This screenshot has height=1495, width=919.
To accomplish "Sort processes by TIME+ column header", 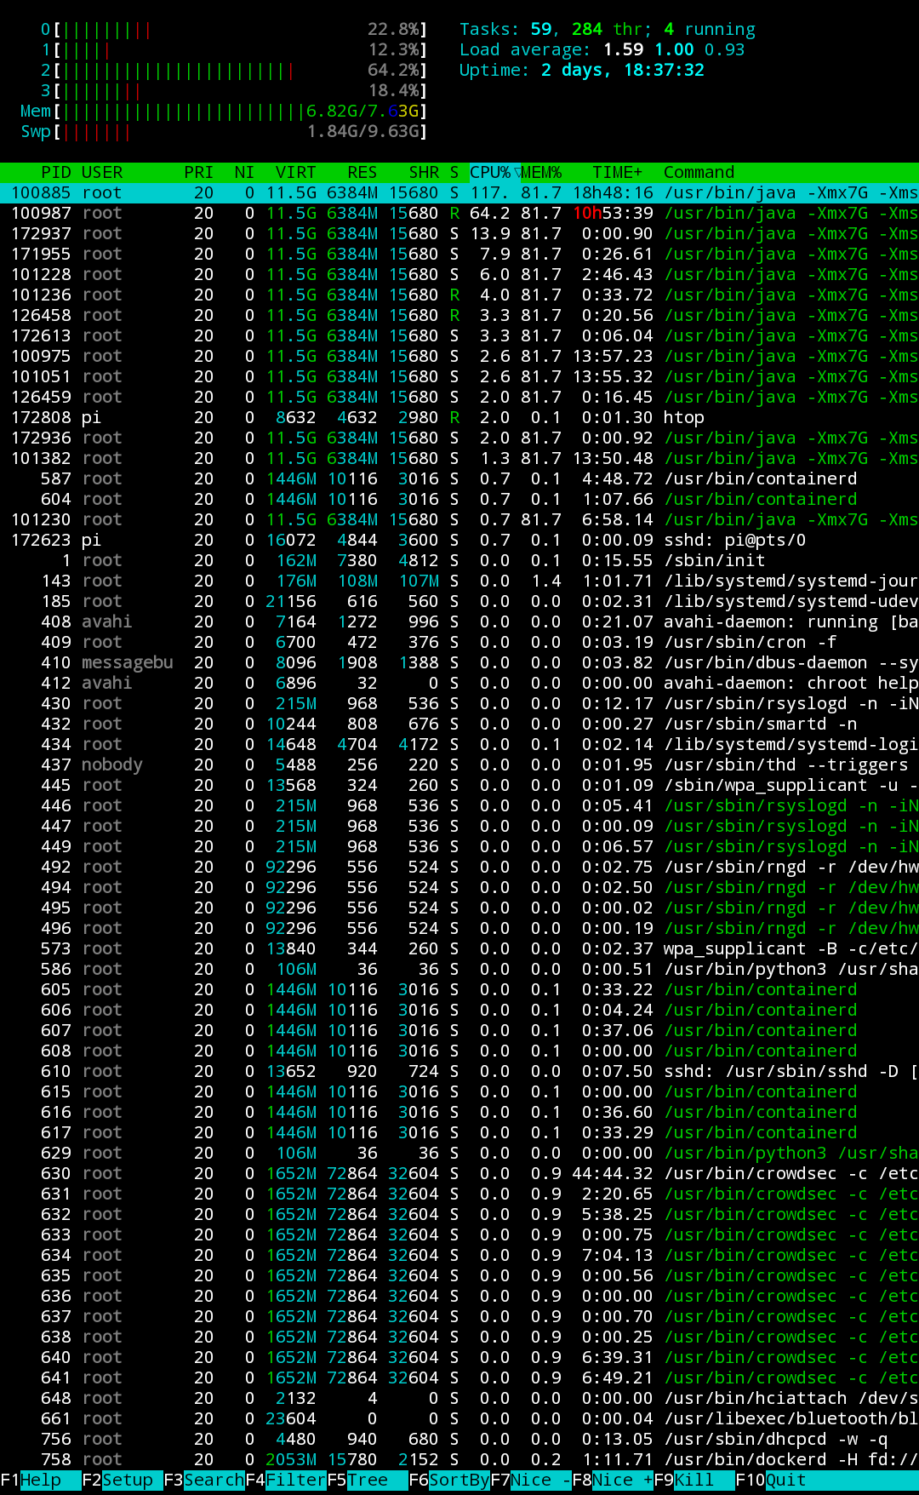I will [x=617, y=173].
